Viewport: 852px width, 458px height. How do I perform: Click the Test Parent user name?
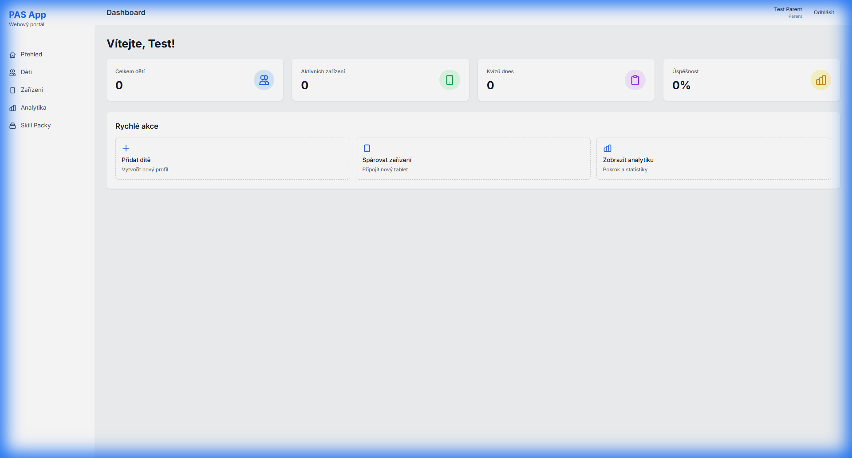[x=788, y=9]
